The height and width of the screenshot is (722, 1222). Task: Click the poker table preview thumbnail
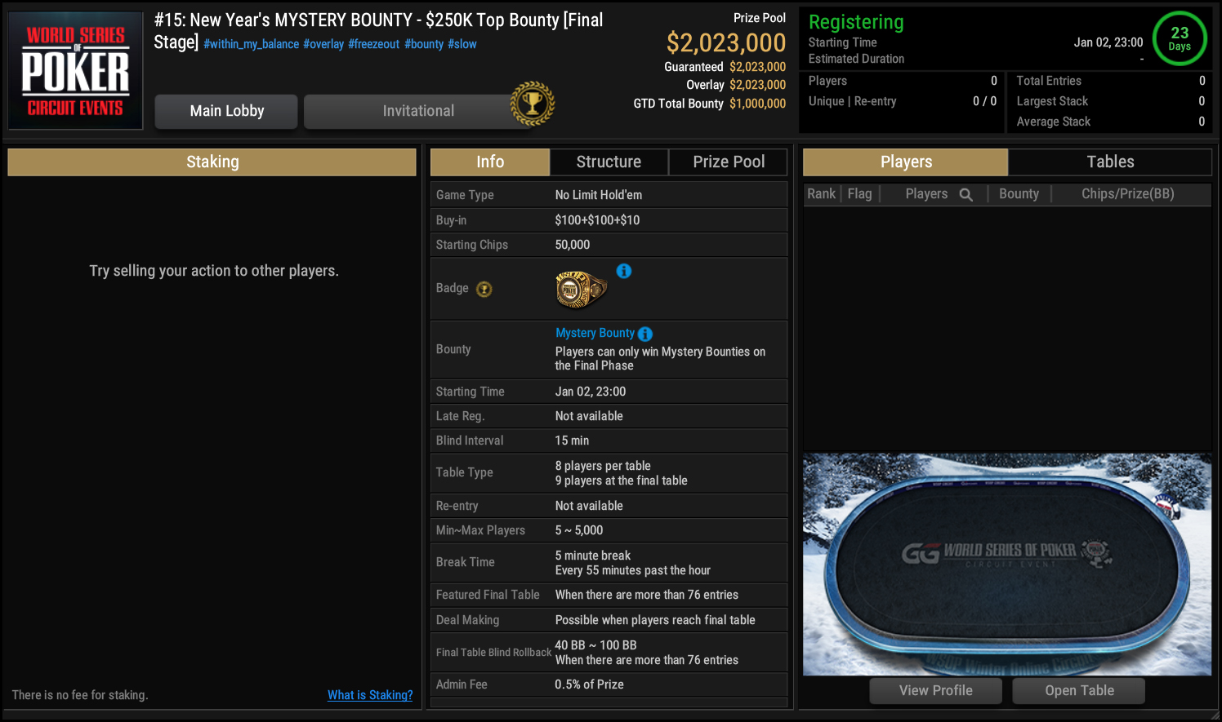[x=1006, y=564]
